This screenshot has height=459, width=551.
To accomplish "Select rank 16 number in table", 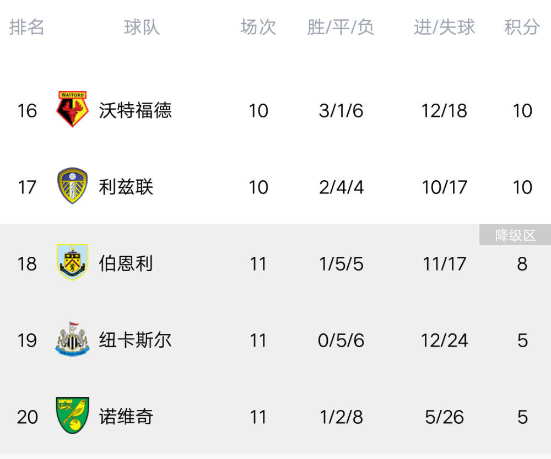I will [x=27, y=111].
